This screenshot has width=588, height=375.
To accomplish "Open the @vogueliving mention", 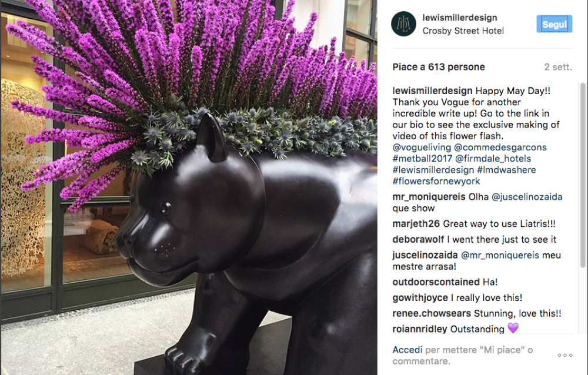I will pyautogui.click(x=422, y=148).
